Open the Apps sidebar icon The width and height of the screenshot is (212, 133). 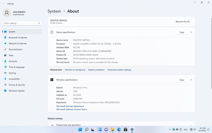pos(5,55)
